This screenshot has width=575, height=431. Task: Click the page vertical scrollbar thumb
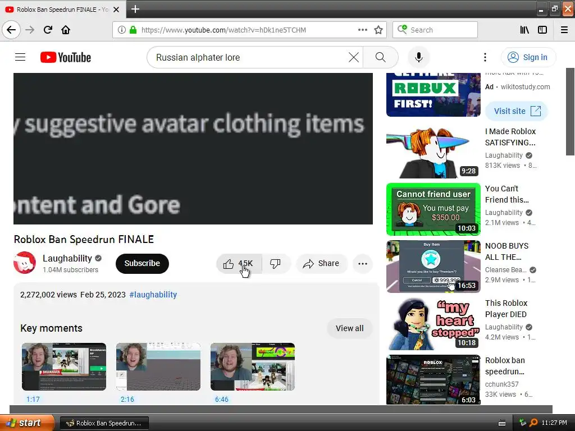point(571,112)
